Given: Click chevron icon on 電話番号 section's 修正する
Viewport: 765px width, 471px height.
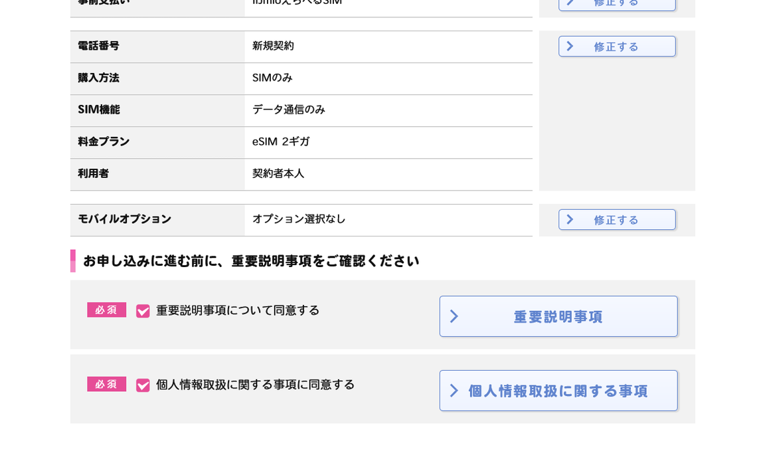Looking at the screenshot, I should click(x=570, y=47).
